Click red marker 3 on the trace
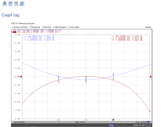Image resolution: width=161 pixels, height=127 pixels. (113, 79)
